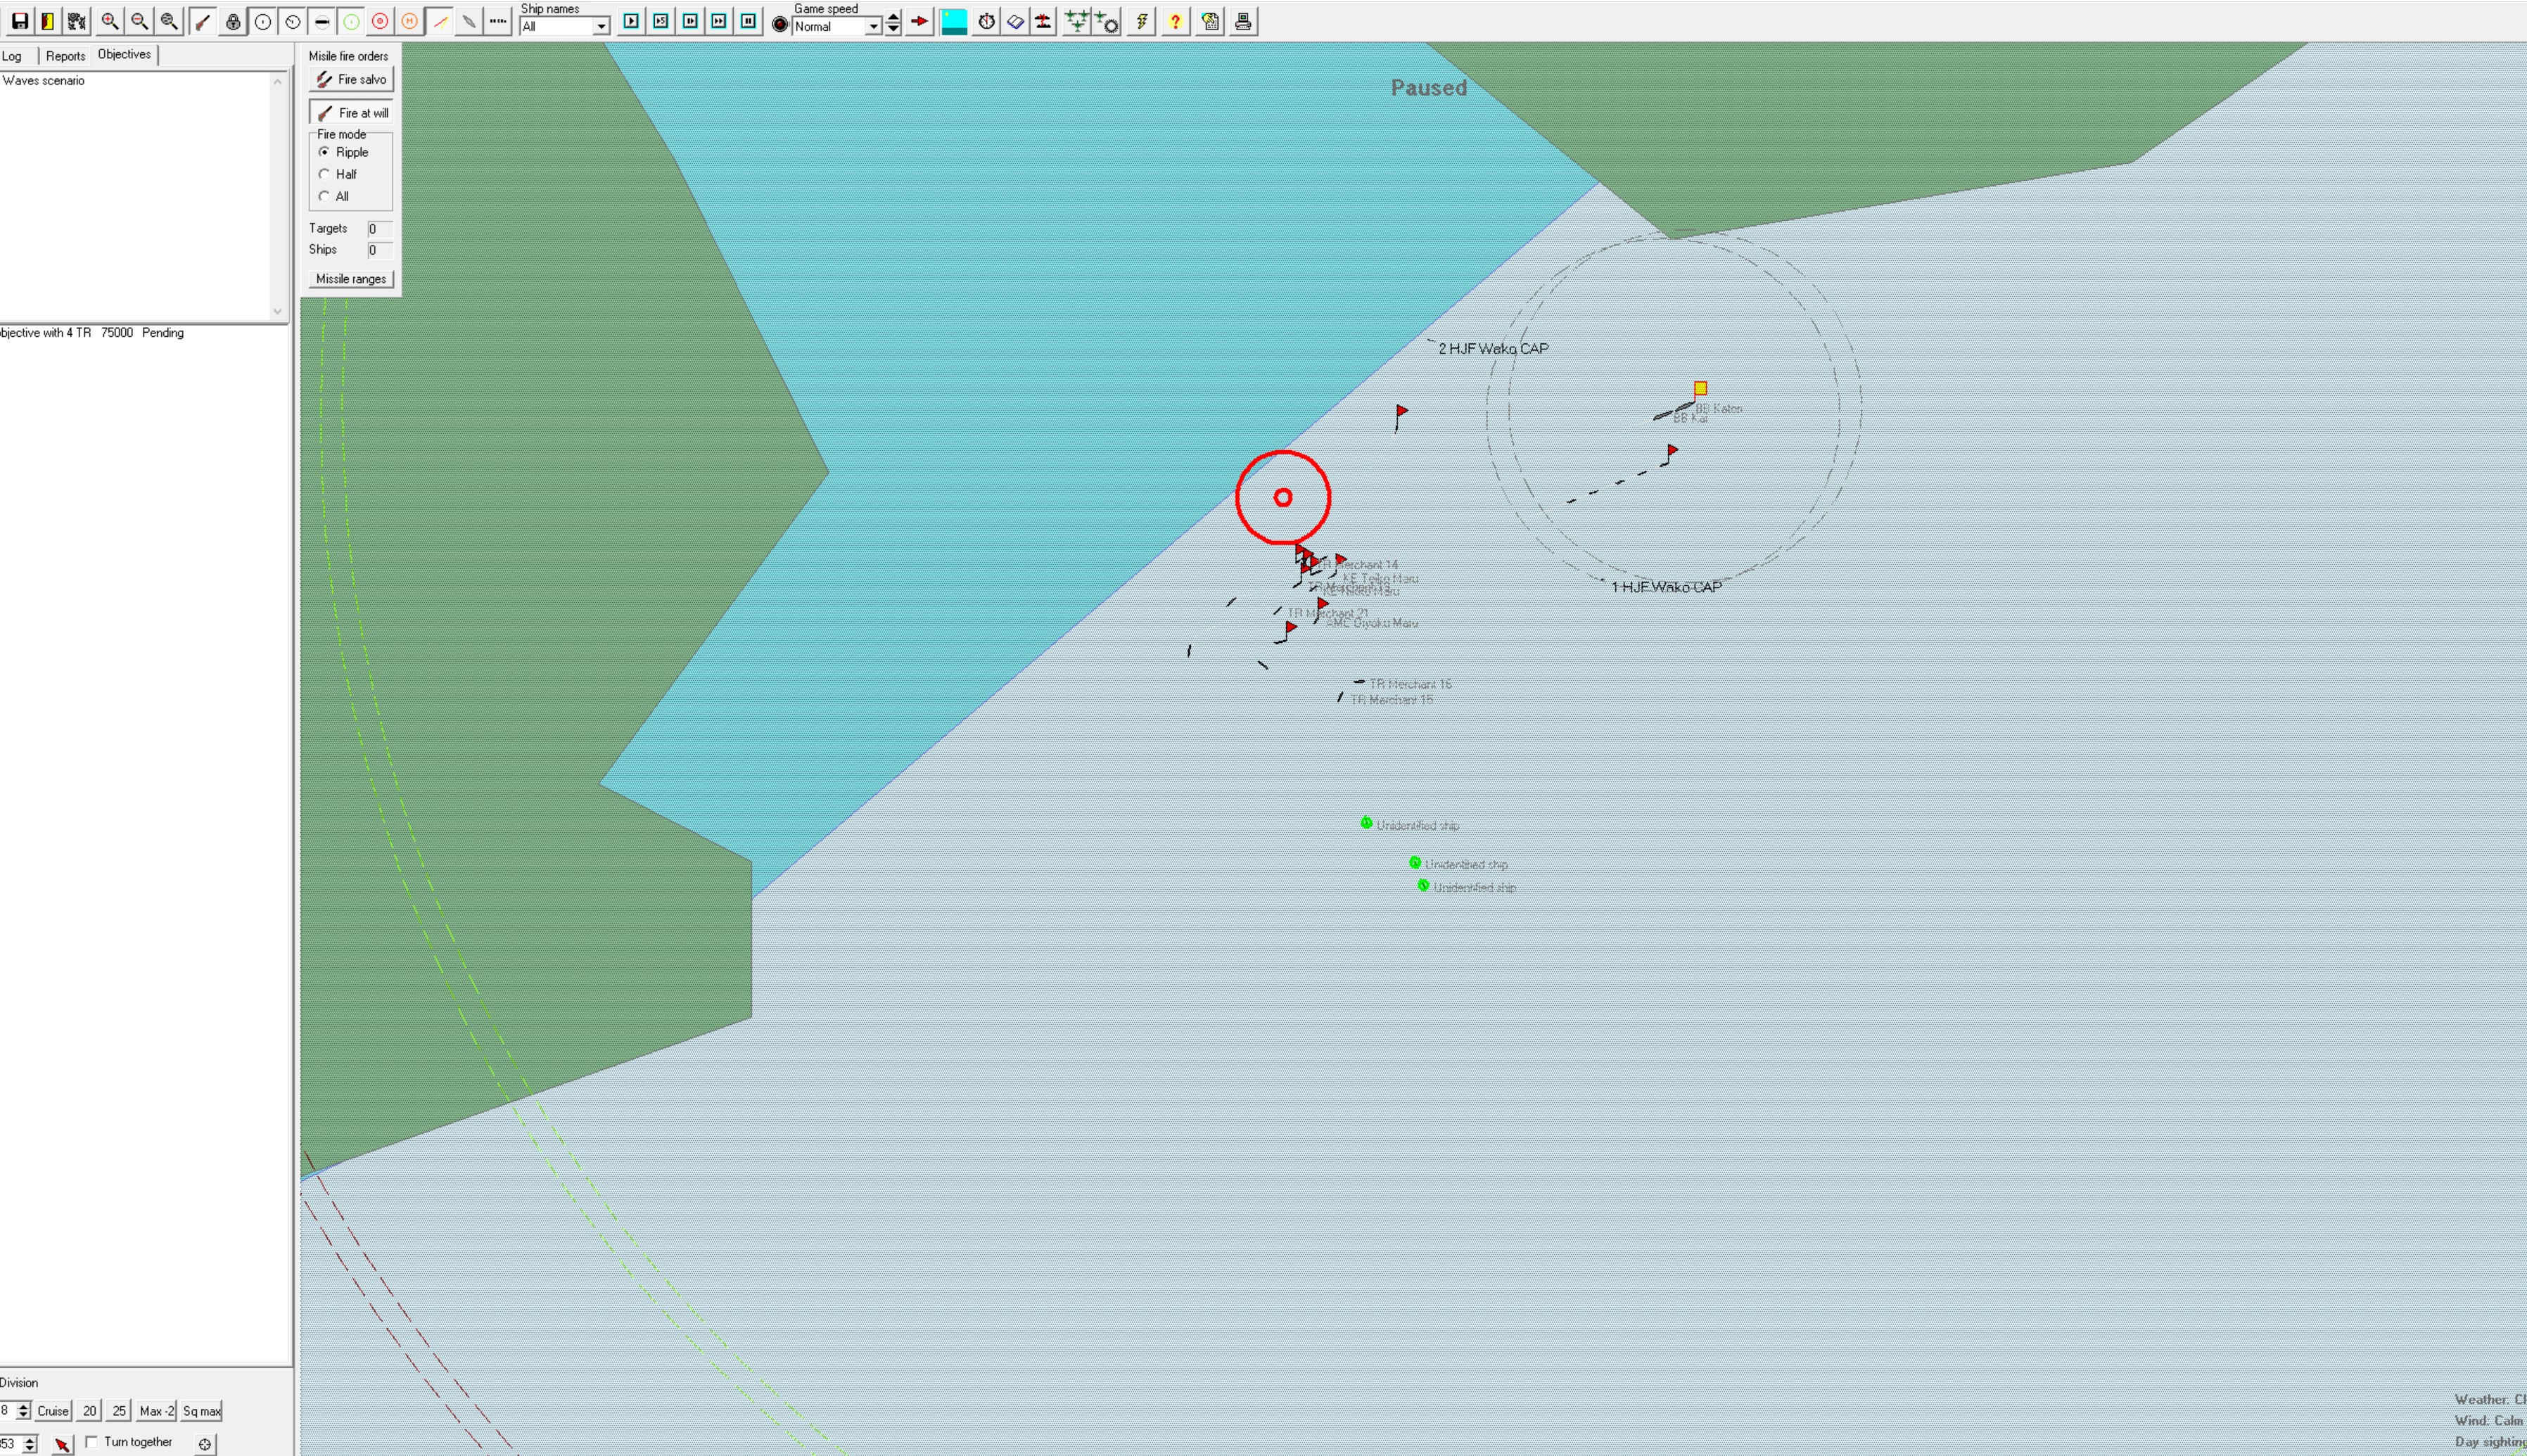Open the Ship names dropdown

601,27
